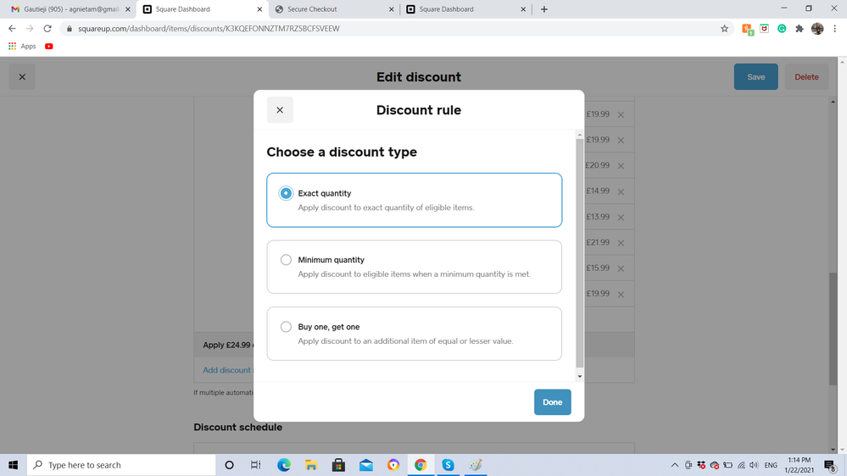Reload the page in Chrome

pyautogui.click(x=47, y=29)
